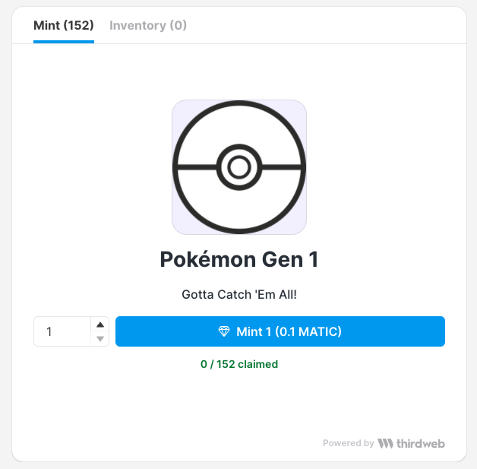Select the Pokémon Gen 1 heading
This screenshot has height=469, width=477.
[x=239, y=260]
